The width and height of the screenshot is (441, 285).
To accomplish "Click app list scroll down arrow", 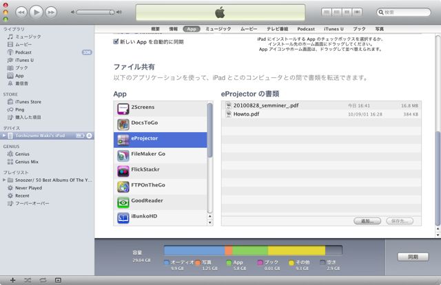I will pos(209,222).
